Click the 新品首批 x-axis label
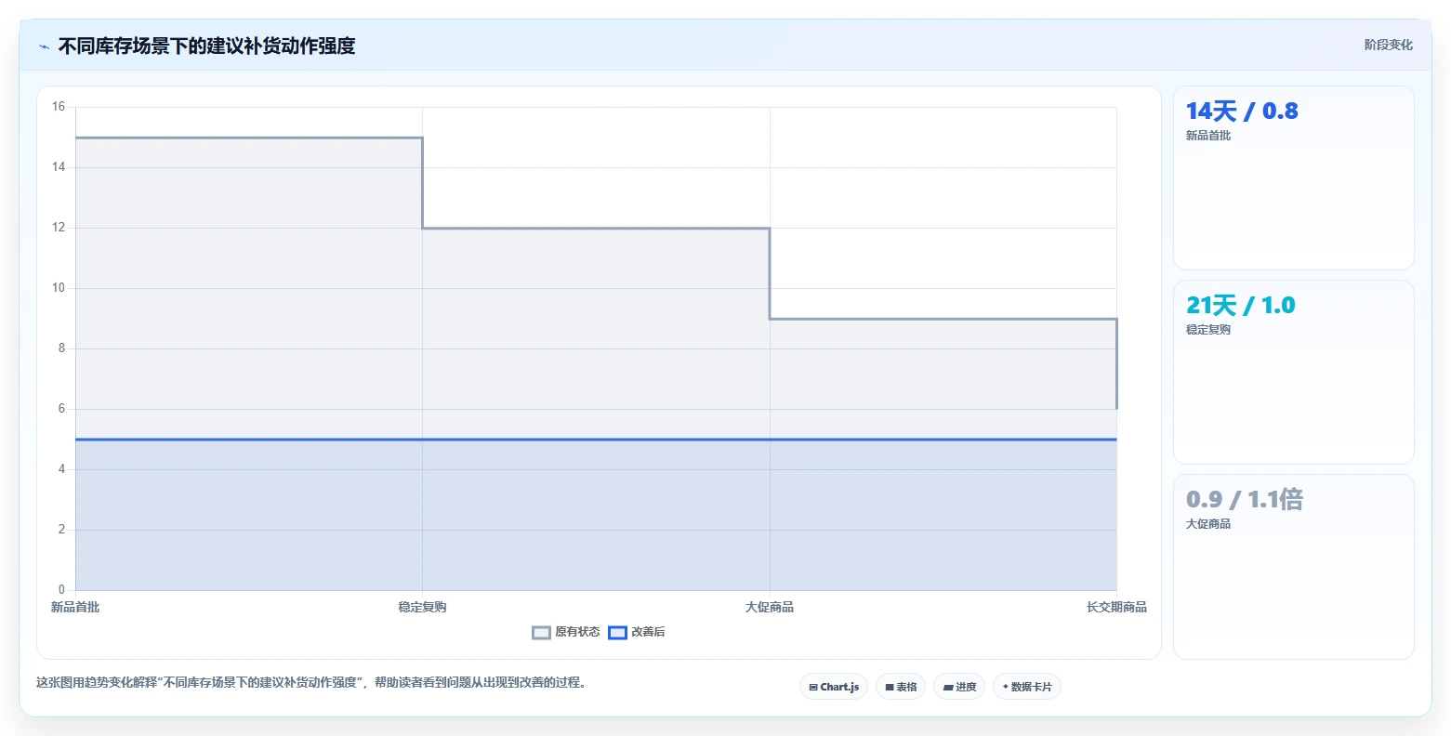1451x736 pixels. (x=75, y=607)
